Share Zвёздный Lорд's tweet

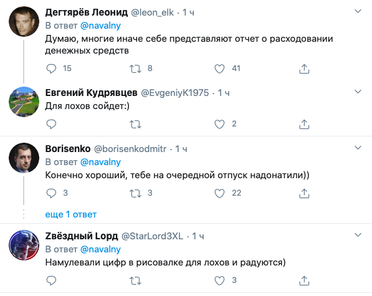pos(304,280)
